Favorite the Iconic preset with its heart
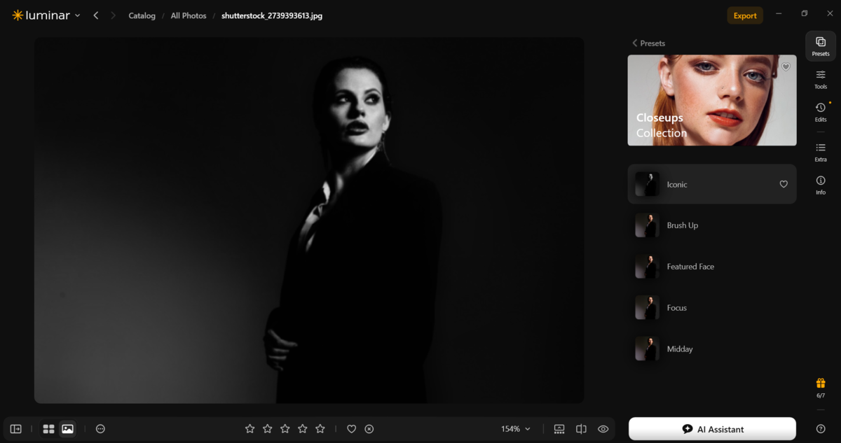Screen dimensions: 841x443 (784, 184)
